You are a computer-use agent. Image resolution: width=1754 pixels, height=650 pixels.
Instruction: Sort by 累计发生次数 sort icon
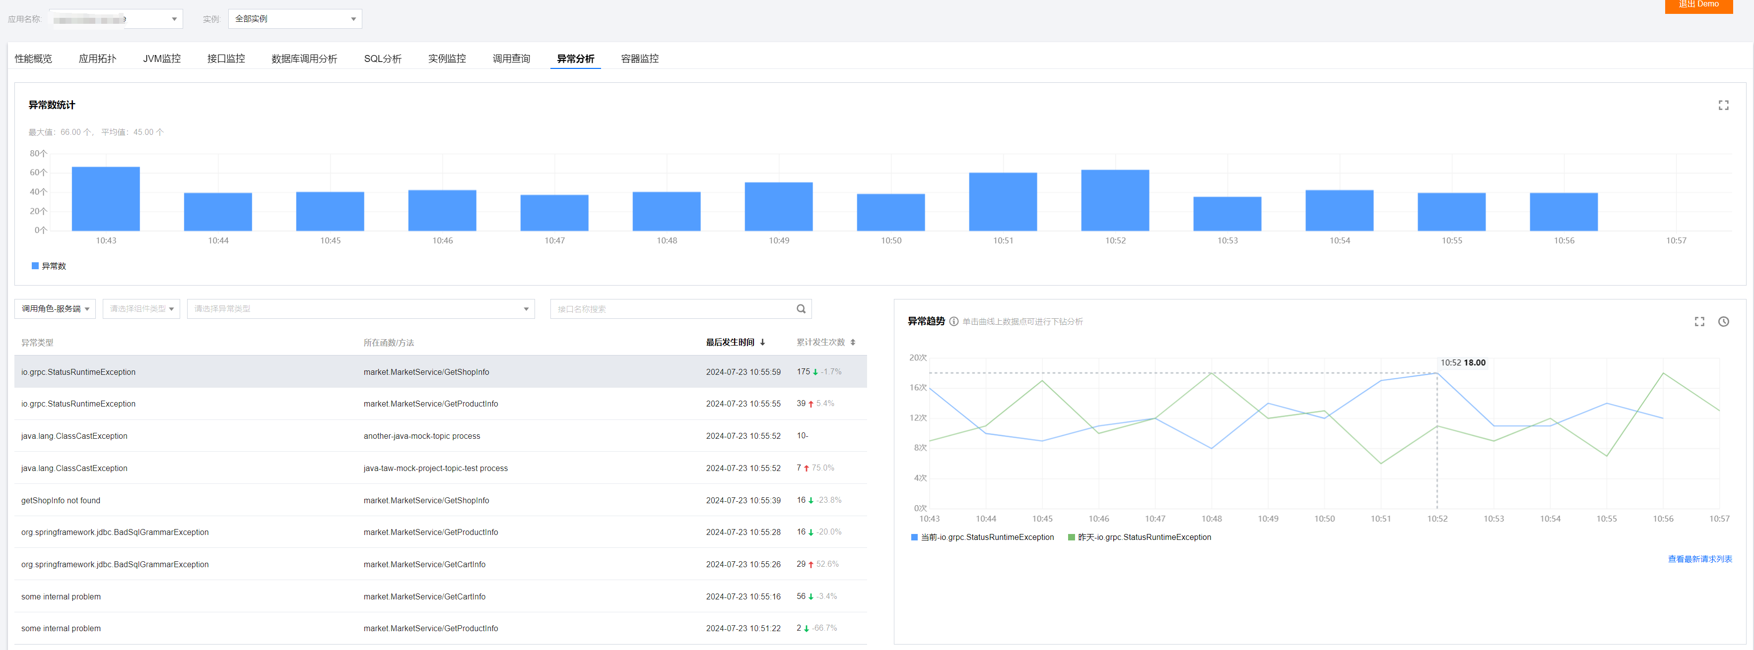pos(853,343)
